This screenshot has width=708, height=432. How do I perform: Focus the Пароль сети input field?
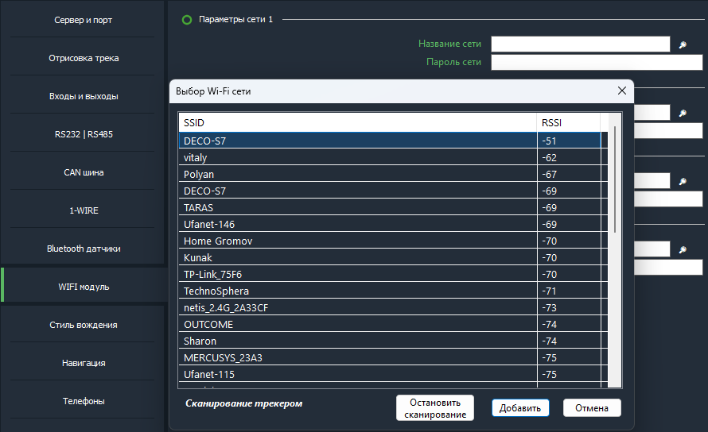(x=597, y=62)
